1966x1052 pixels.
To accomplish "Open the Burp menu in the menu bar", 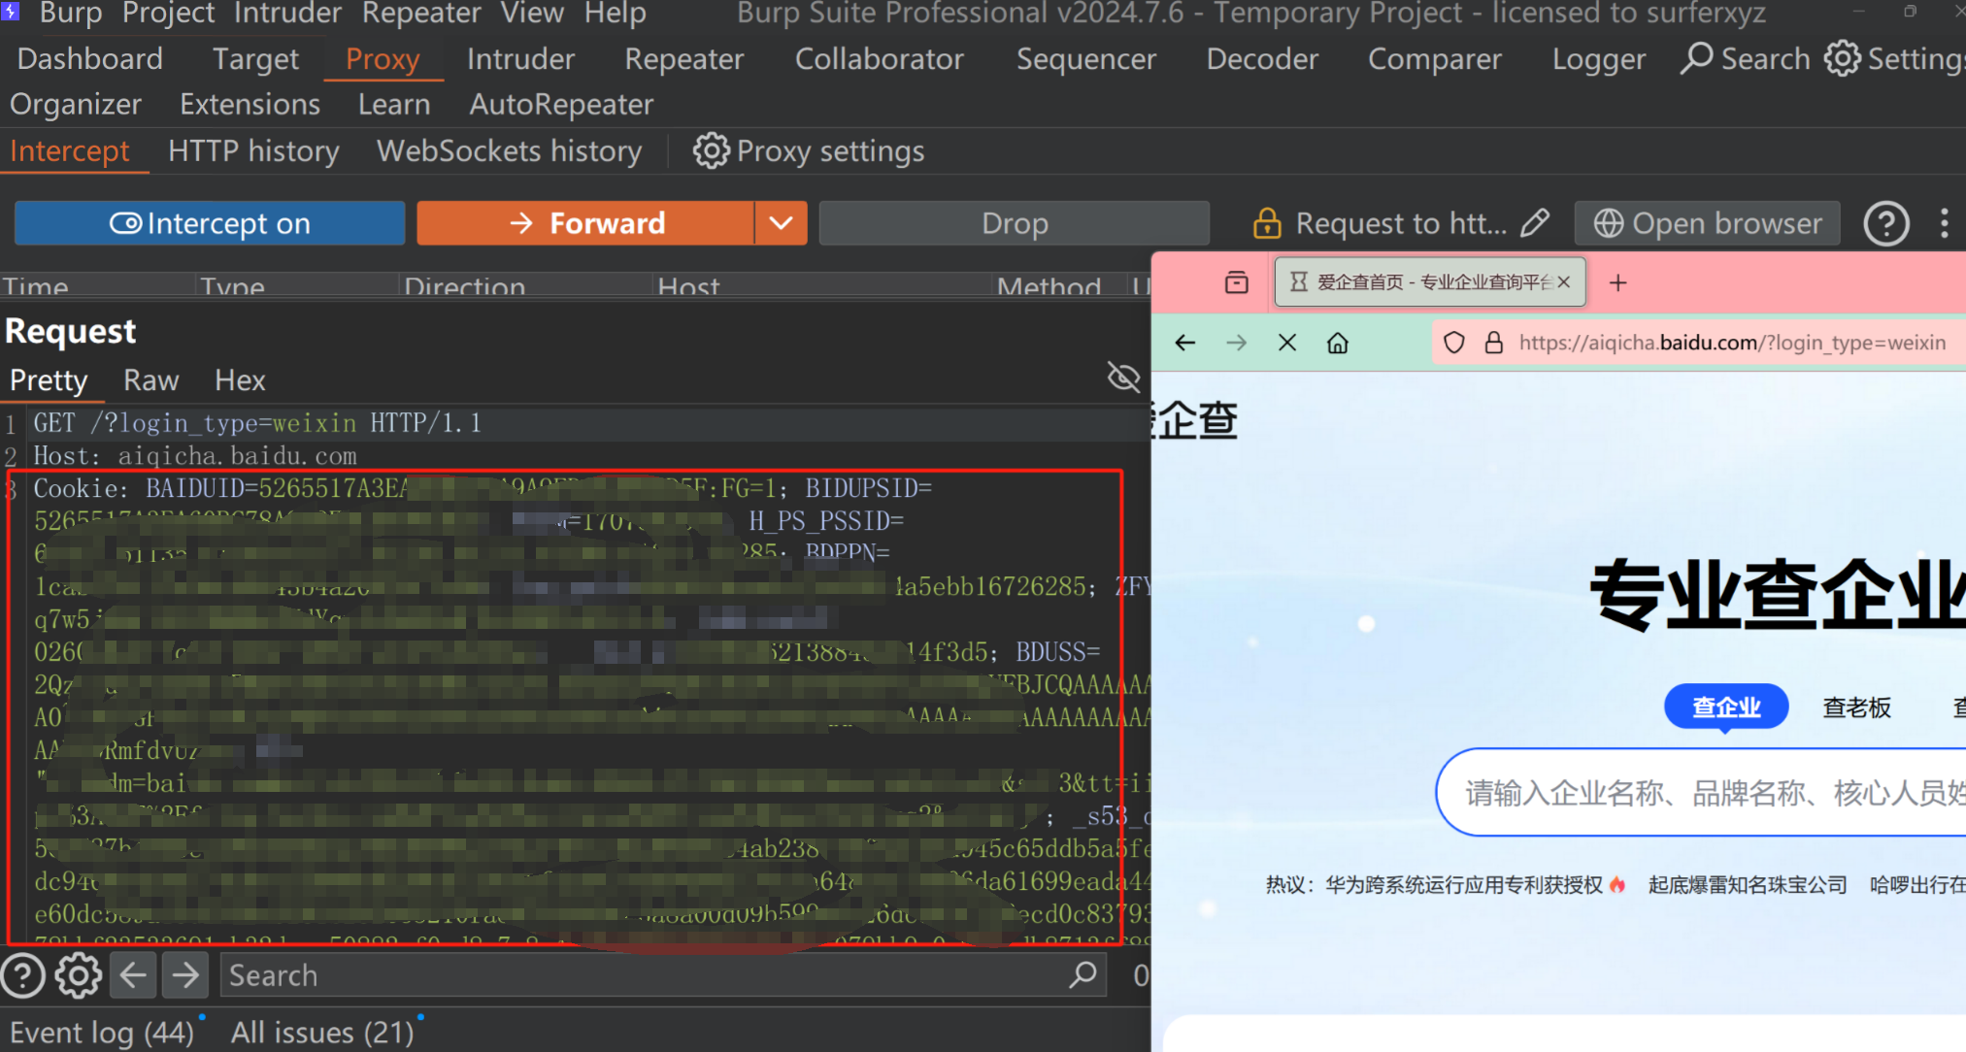I will [x=71, y=14].
